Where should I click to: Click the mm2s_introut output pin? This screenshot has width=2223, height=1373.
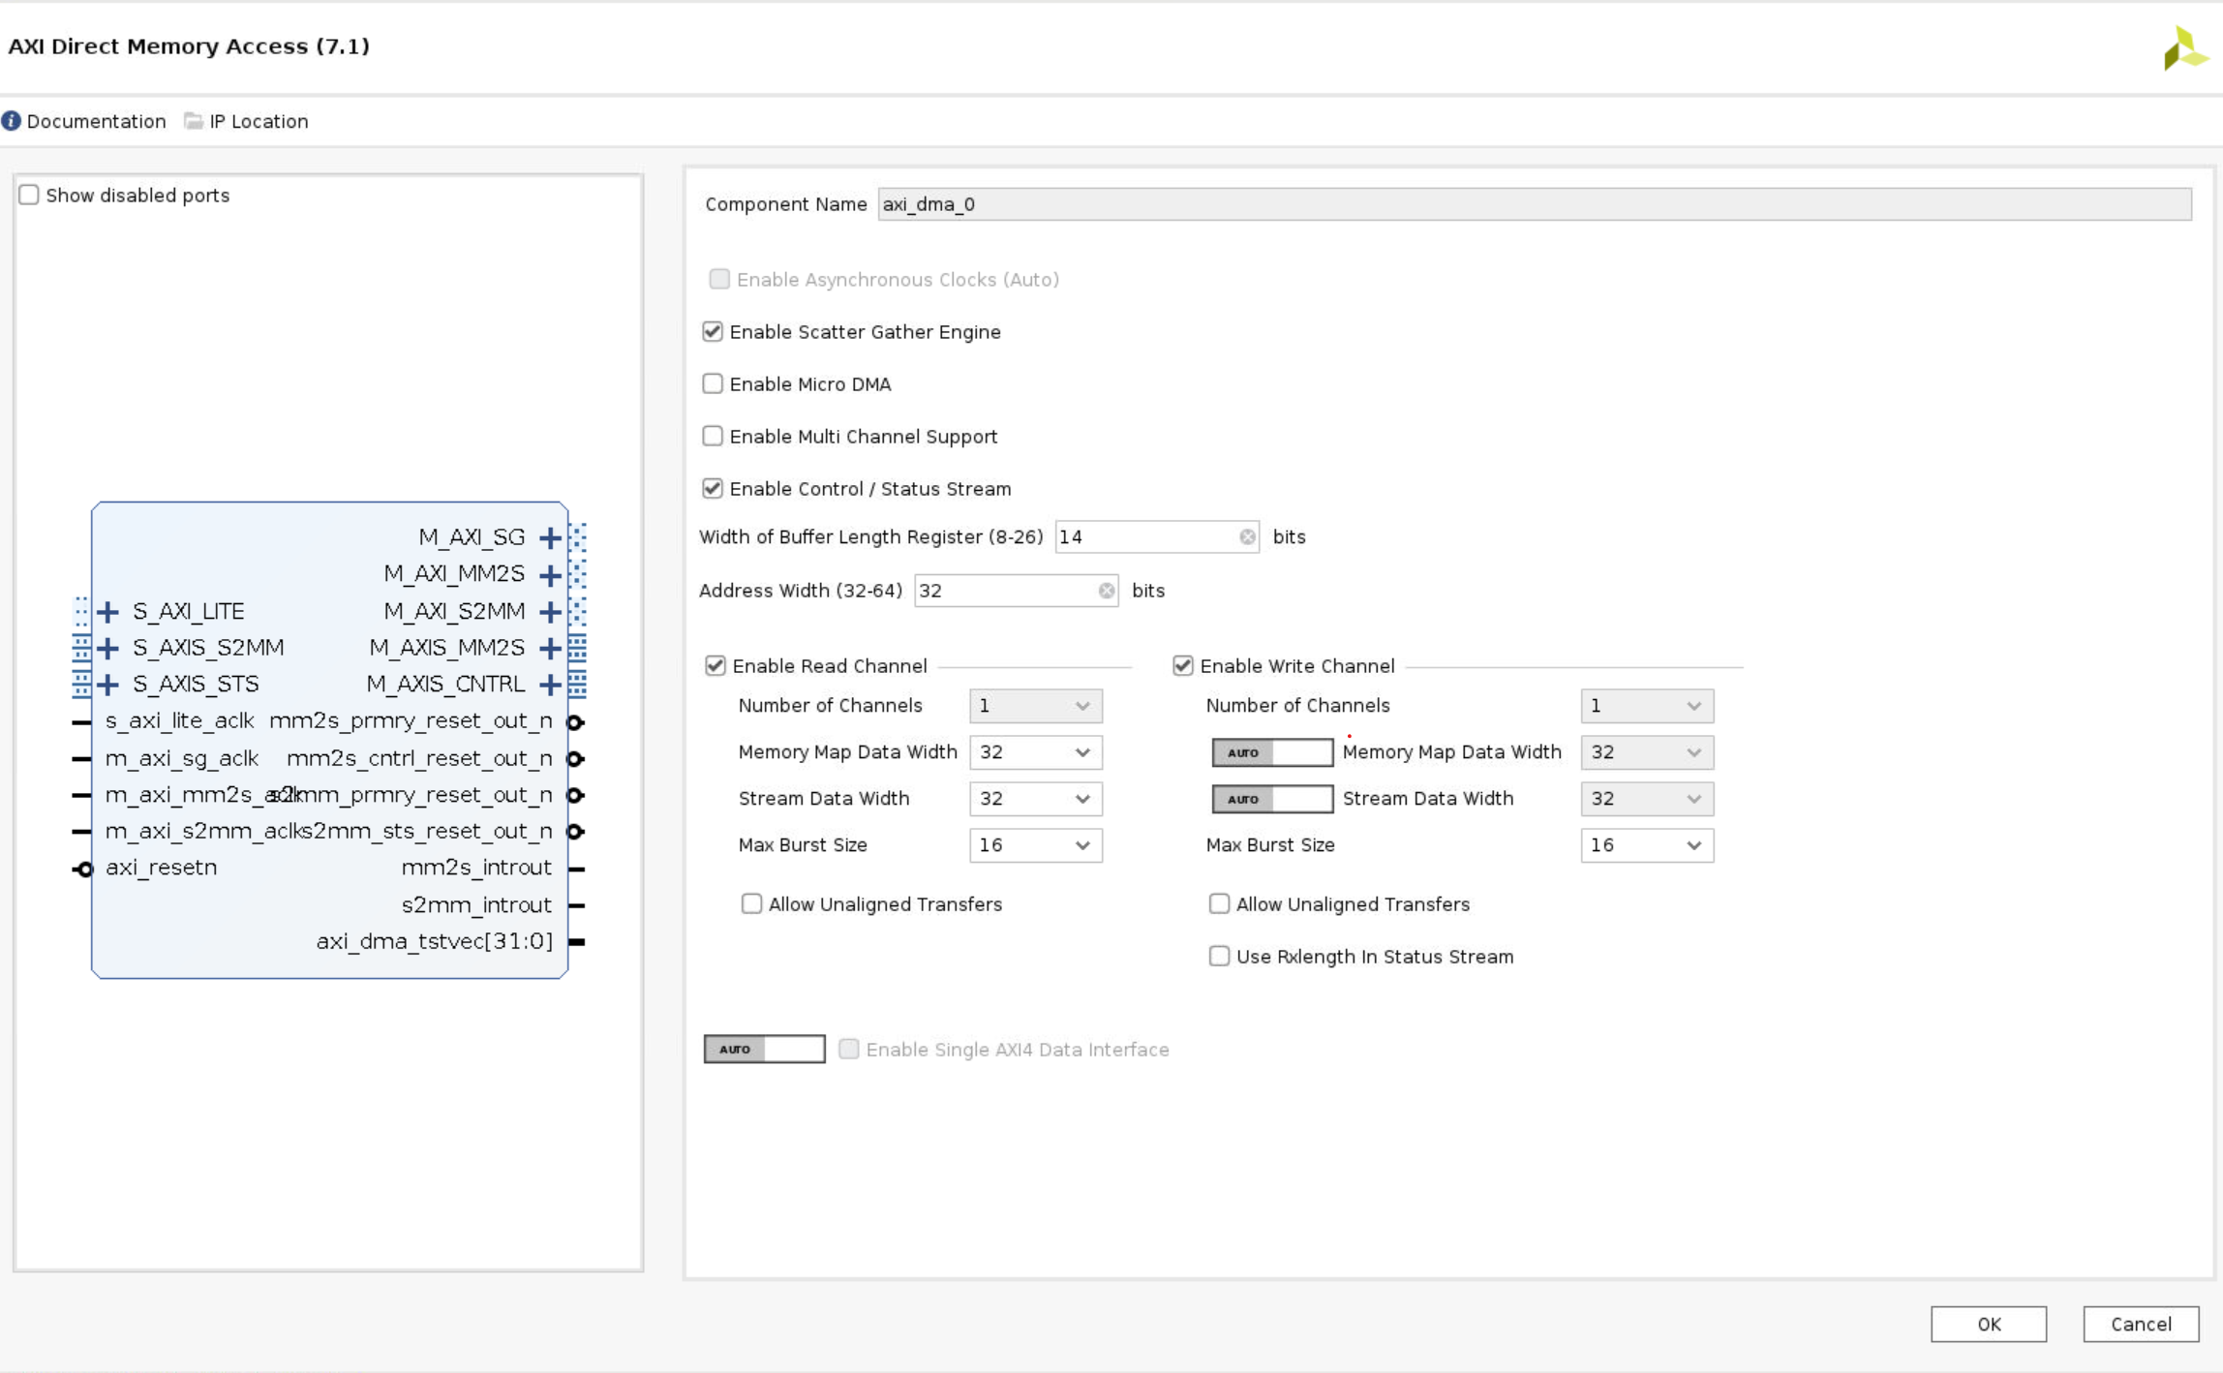click(577, 869)
